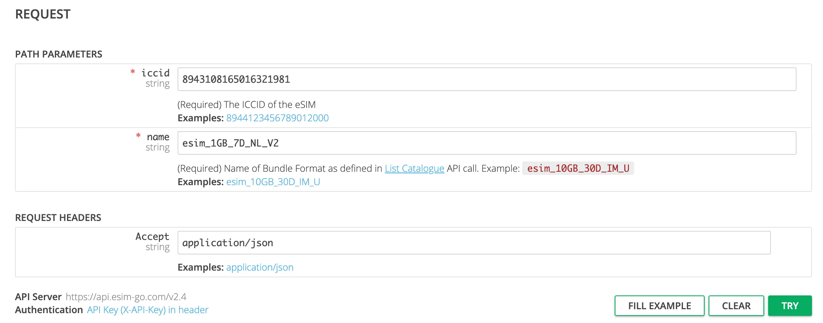
Task: Click the REQUEST HEADERS section heading
Action: click(x=58, y=218)
